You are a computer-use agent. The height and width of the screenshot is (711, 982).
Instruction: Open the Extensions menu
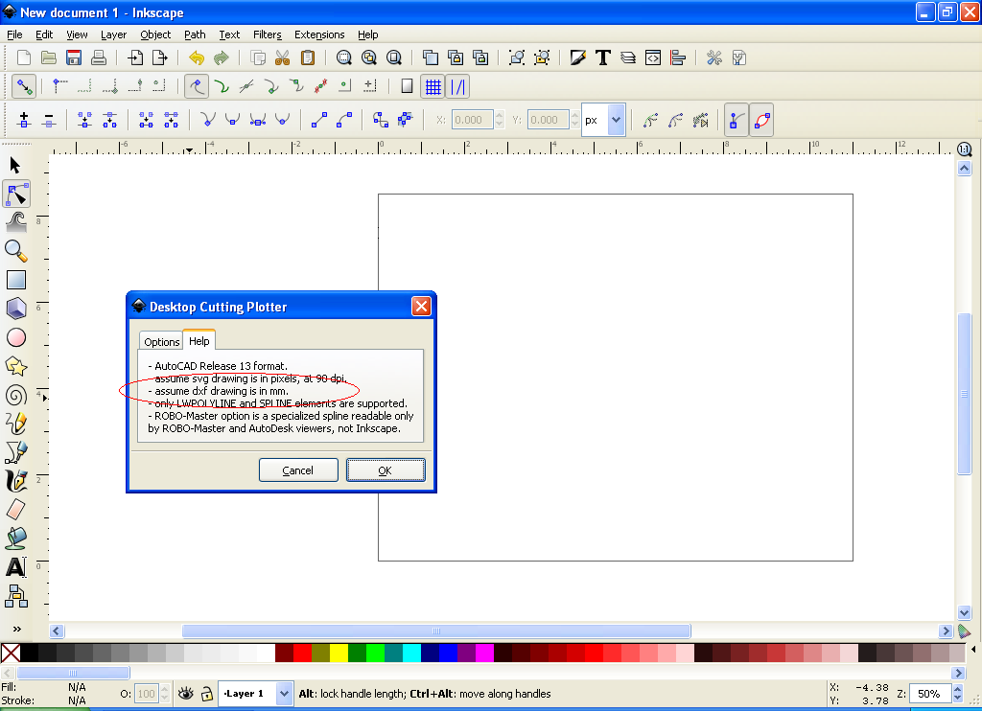pyautogui.click(x=319, y=34)
